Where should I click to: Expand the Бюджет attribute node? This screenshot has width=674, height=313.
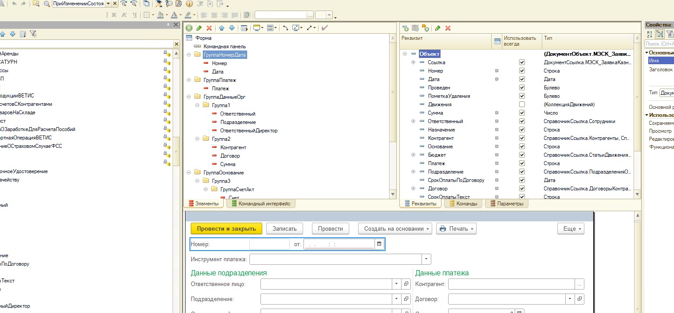413,155
